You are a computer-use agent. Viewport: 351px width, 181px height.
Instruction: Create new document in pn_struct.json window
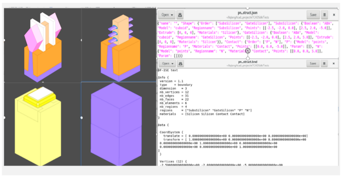coord(180,15)
